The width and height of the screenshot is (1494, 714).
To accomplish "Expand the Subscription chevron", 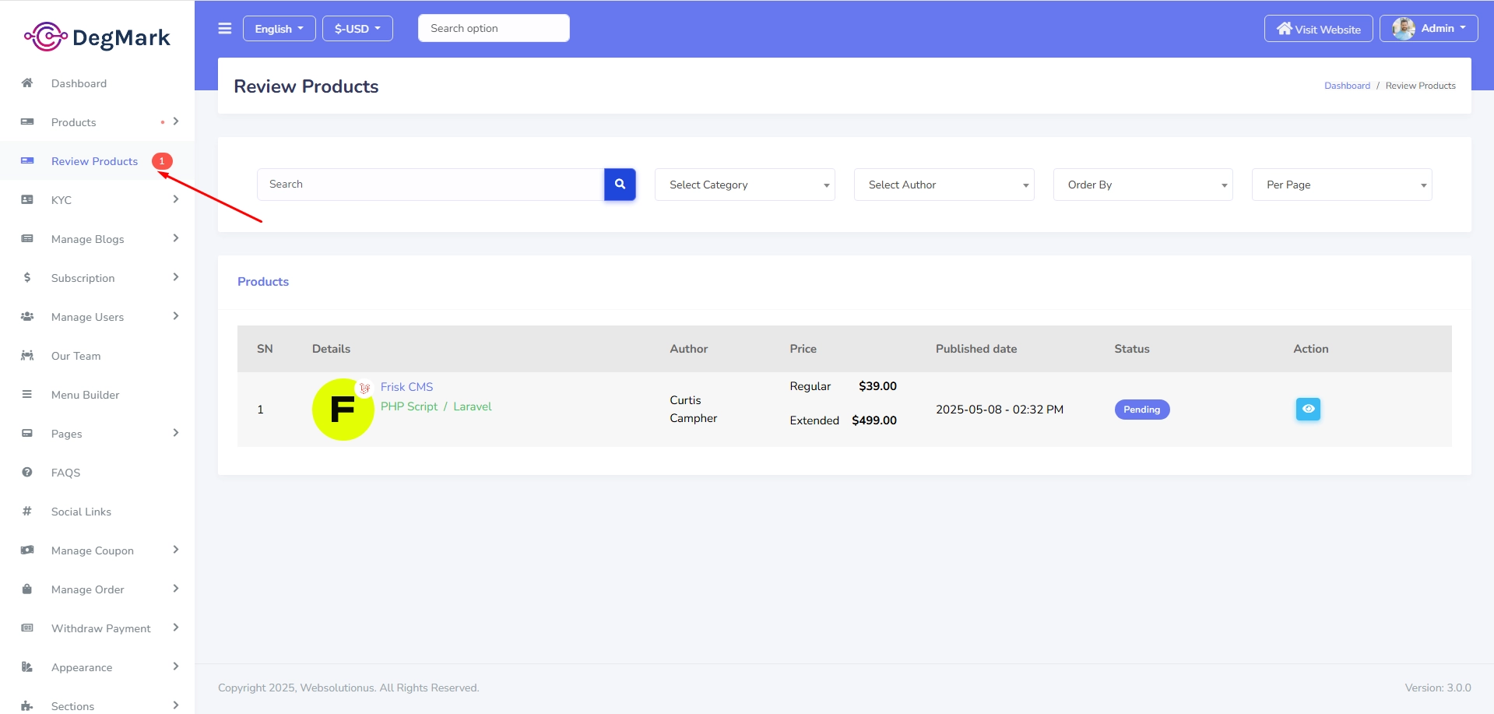I will (176, 277).
